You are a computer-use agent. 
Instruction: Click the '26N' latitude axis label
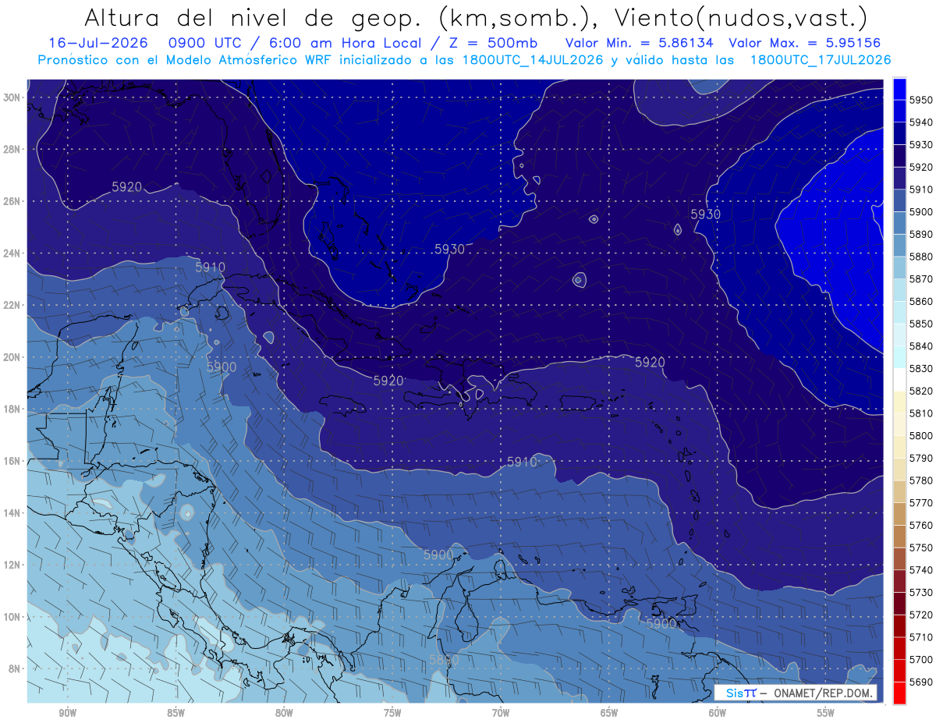12,201
